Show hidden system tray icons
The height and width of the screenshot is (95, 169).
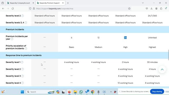[x=111, y=92]
